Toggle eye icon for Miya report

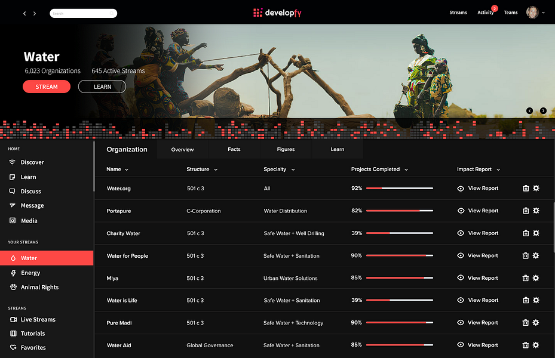[460, 278]
